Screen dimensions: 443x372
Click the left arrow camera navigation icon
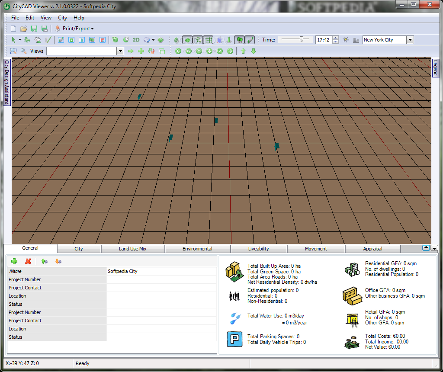[x=178, y=51]
